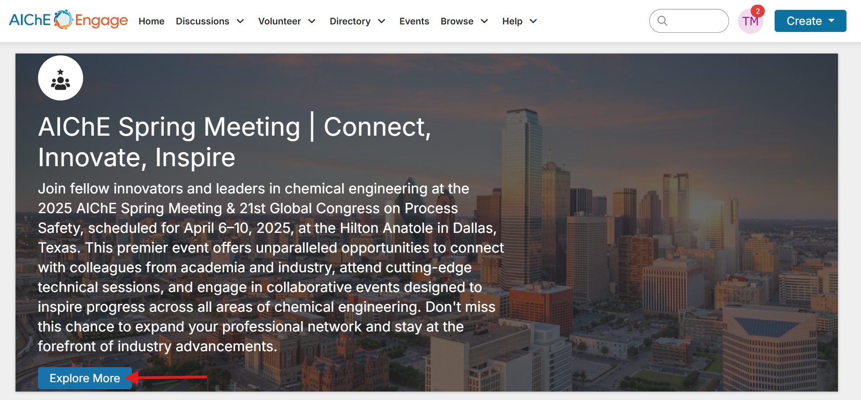Image resolution: width=861 pixels, height=400 pixels.
Task: Open the Create button dropdown caret
Action: pyautogui.click(x=832, y=21)
